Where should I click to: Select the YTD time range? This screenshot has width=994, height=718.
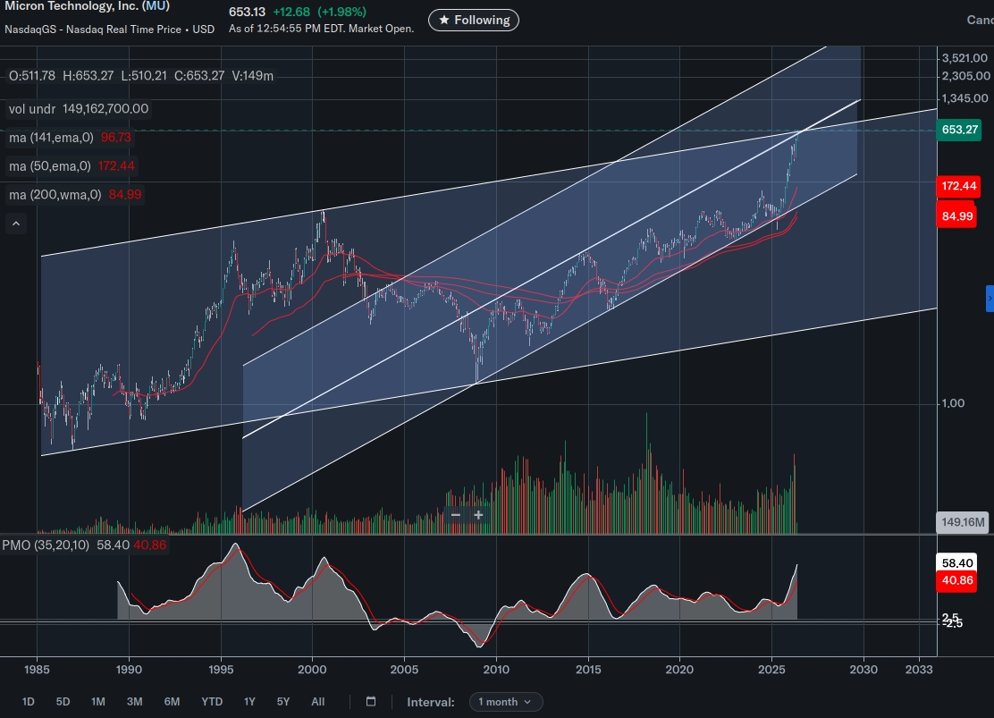coord(212,702)
